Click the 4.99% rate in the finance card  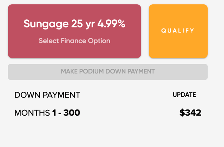pyautogui.click(x=111, y=23)
